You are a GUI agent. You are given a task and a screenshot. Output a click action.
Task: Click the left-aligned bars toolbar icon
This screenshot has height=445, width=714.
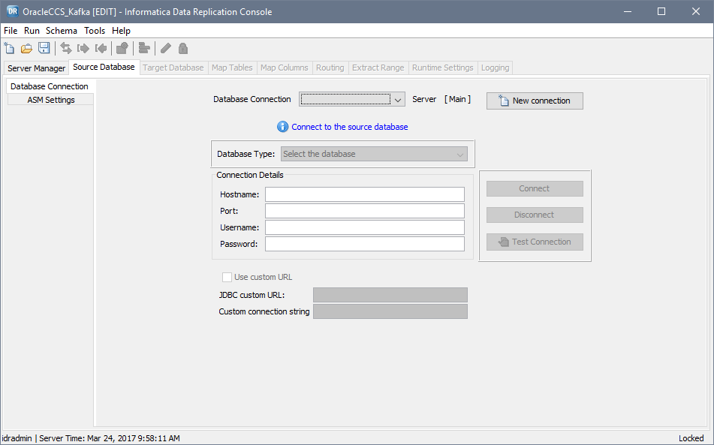[144, 48]
